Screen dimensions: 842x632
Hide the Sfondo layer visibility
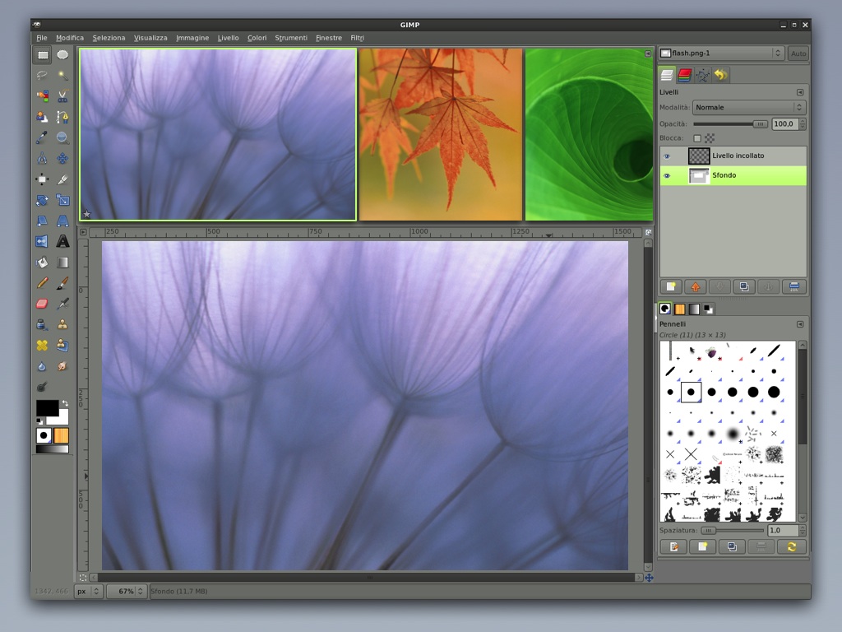click(x=667, y=175)
